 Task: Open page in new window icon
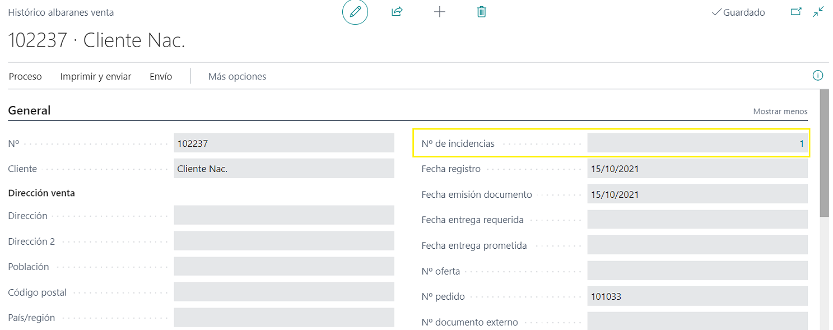(x=795, y=12)
